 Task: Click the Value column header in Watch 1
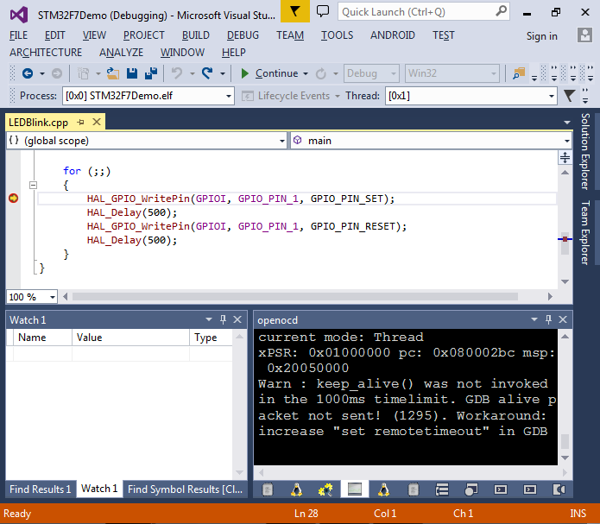tap(130, 338)
